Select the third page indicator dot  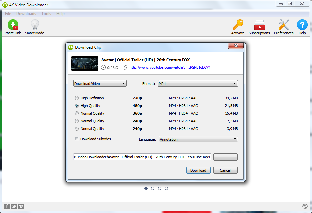click(160, 188)
